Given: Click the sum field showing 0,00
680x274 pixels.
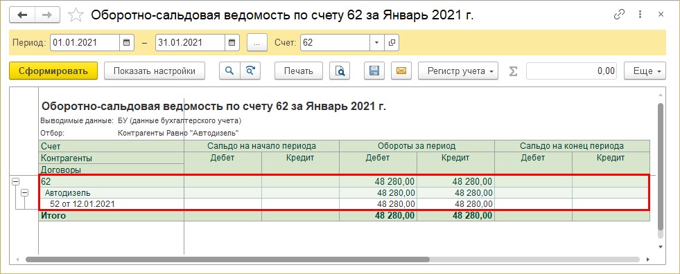Looking at the screenshot, I should [572, 71].
